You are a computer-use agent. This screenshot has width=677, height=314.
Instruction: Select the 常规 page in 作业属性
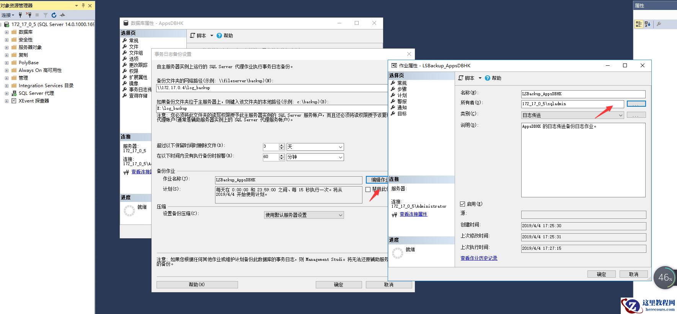pos(402,83)
